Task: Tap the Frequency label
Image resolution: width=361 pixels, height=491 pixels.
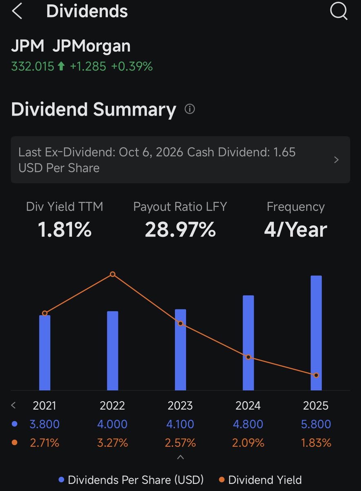Action: point(296,207)
